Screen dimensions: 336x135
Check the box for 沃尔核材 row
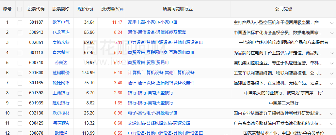[x=20, y=113]
